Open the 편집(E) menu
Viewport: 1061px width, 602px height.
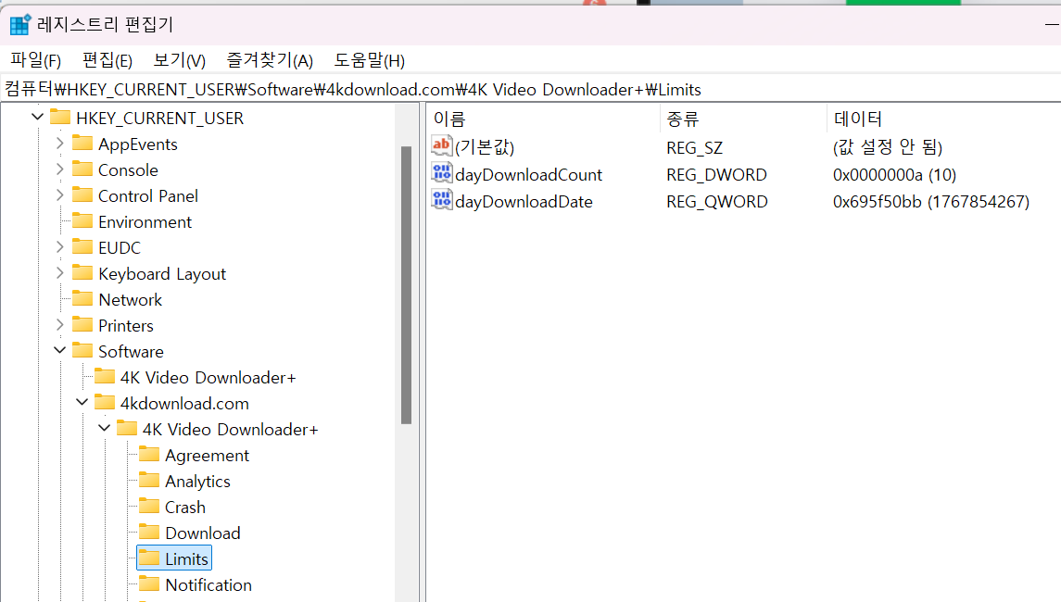107,60
